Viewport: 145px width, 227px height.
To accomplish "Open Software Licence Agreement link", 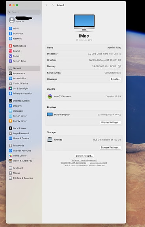I will 84,160.
